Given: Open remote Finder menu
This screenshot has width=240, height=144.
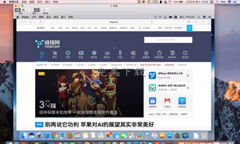Looking at the screenshot, I should point(25,17).
